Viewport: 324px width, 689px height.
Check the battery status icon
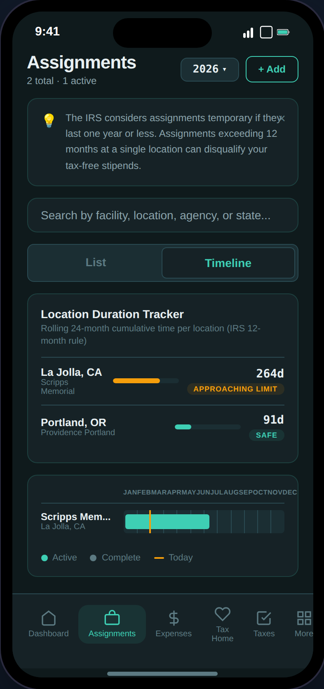click(283, 32)
